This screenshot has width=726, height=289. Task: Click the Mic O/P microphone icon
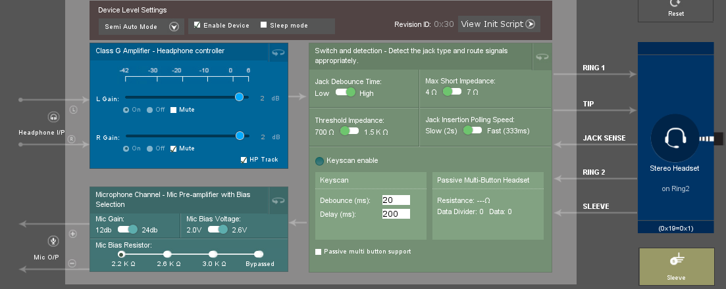[54, 241]
